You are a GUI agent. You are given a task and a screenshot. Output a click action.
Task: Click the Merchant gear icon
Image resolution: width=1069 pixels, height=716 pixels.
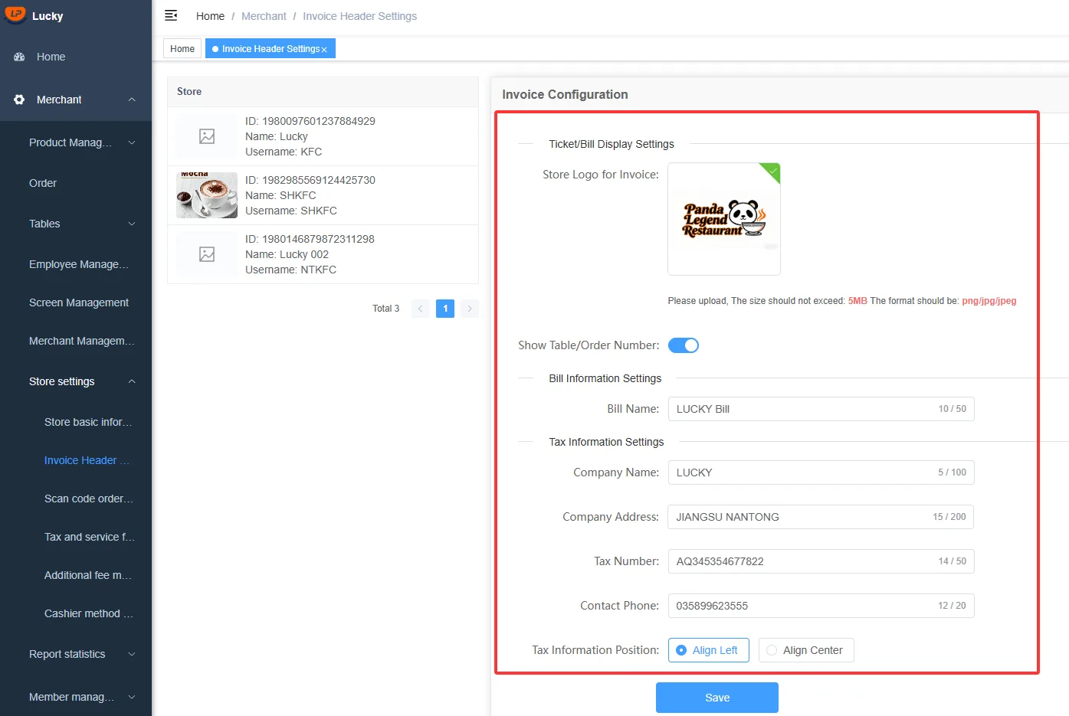tap(19, 100)
